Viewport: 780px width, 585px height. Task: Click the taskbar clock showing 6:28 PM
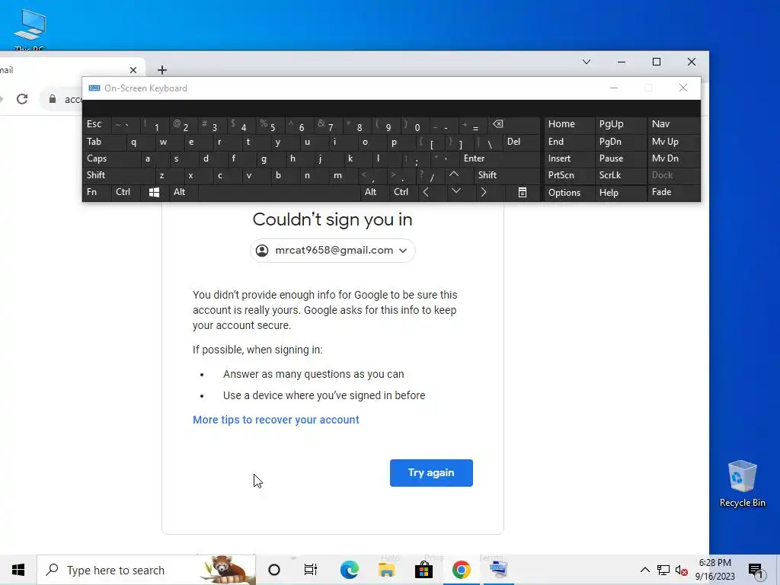pos(714,570)
